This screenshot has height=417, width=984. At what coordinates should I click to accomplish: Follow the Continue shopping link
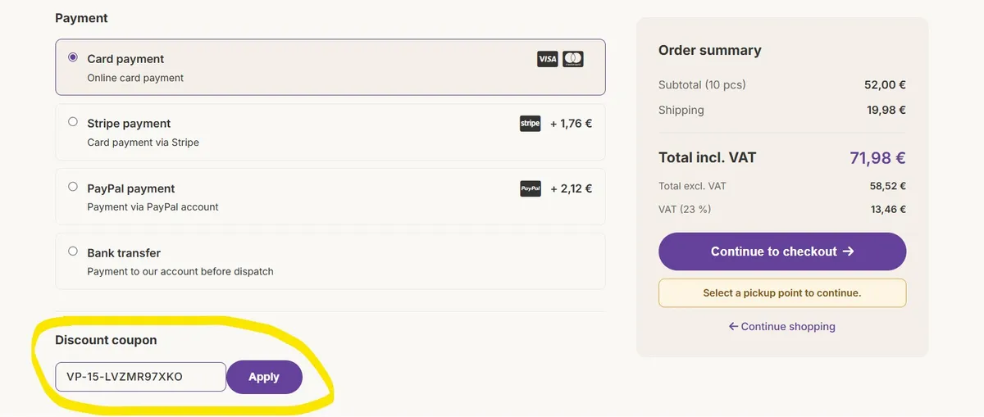pyautogui.click(x=782, y=326)
